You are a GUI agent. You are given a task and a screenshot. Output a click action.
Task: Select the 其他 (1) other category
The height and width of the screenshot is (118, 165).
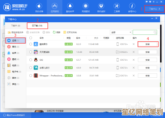tap(16, 84)
